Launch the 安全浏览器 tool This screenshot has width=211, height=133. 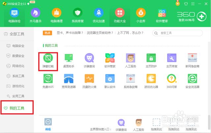tap(193, 81)
